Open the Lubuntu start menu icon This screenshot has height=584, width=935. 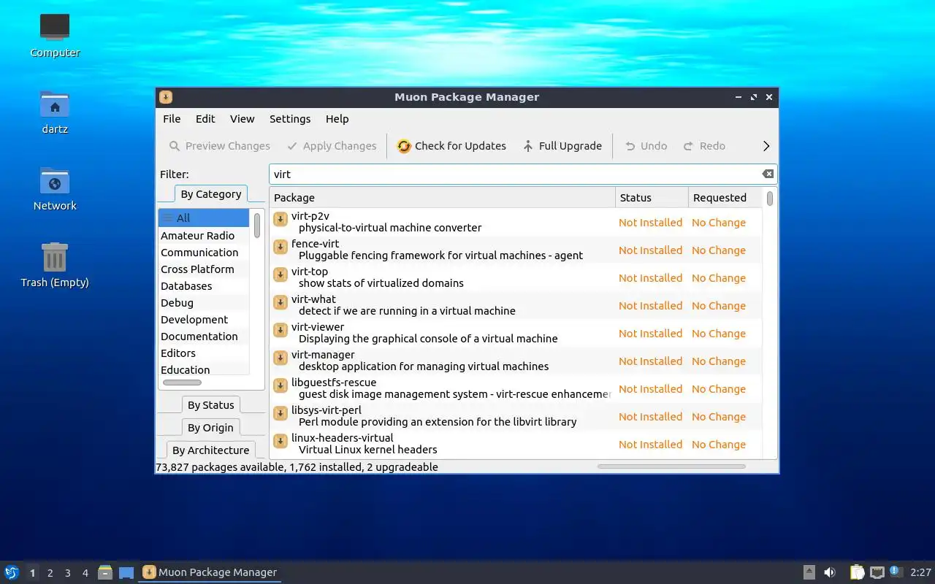[11, 572]
